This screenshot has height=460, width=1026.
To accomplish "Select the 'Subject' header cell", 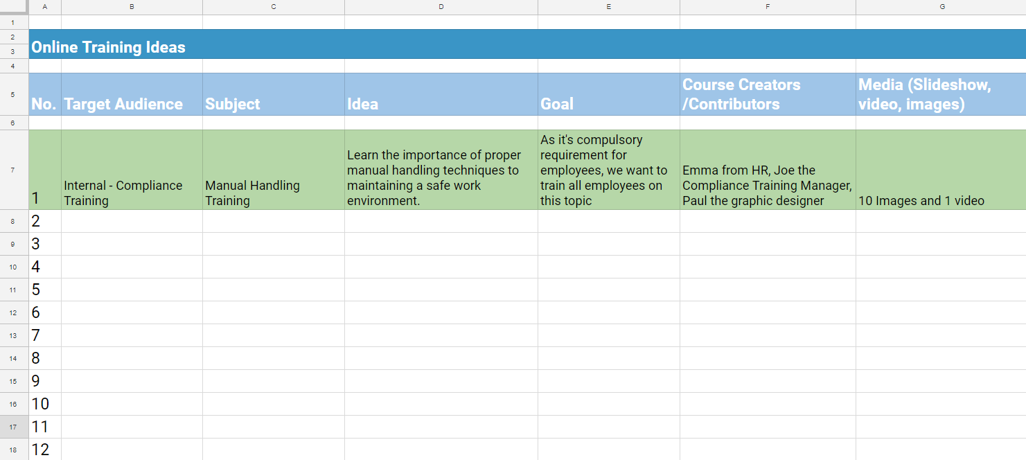I will 274,94.
